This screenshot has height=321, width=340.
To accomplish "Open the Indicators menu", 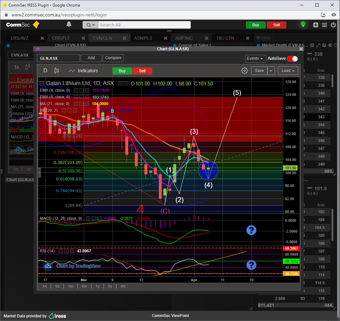I will click(83, 71).
